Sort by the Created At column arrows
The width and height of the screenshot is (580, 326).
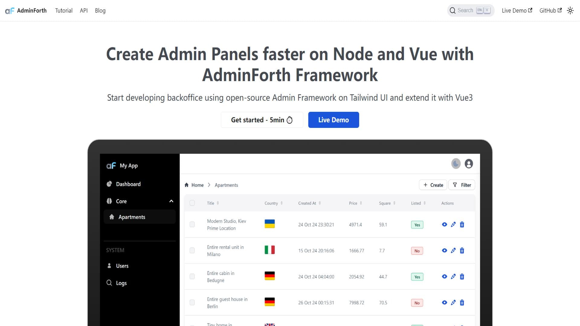pyautogui.click(x=320, y=203)
